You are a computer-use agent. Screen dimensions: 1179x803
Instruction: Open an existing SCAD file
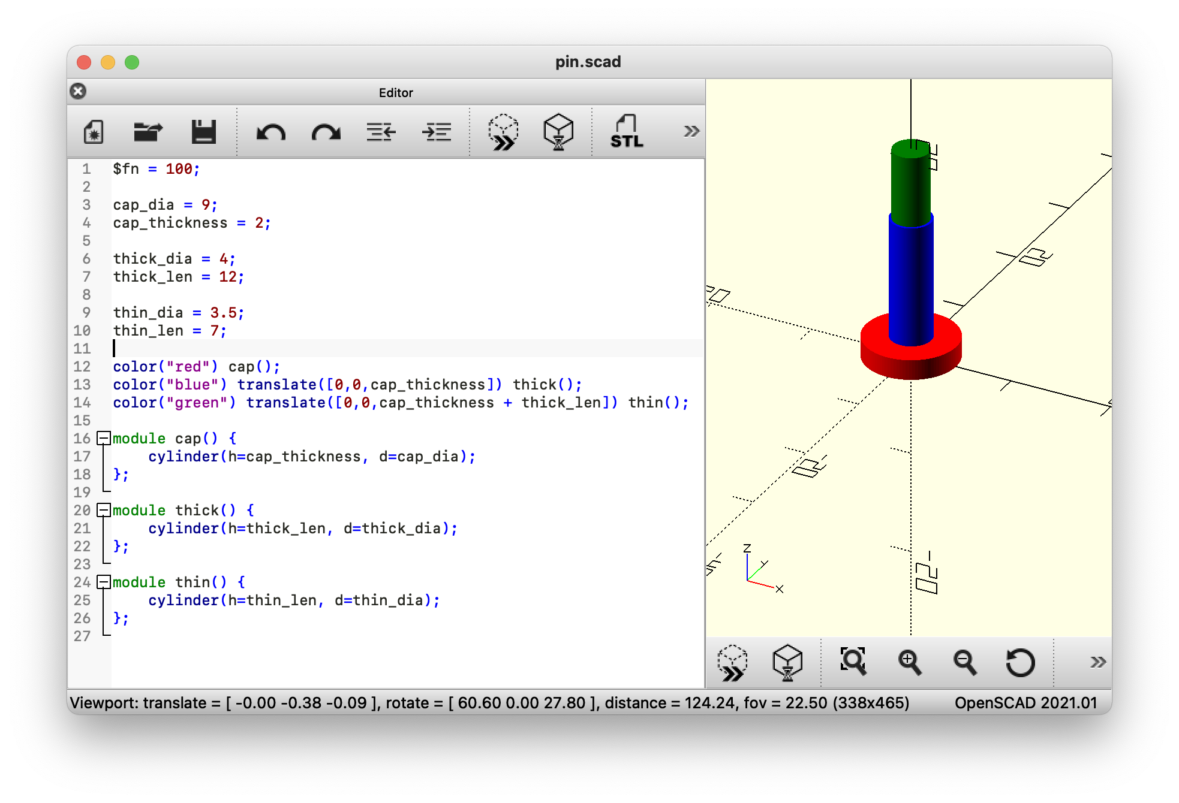click(148, 131)
